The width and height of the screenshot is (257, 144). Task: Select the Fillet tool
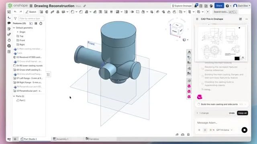[x=72, y=12]
